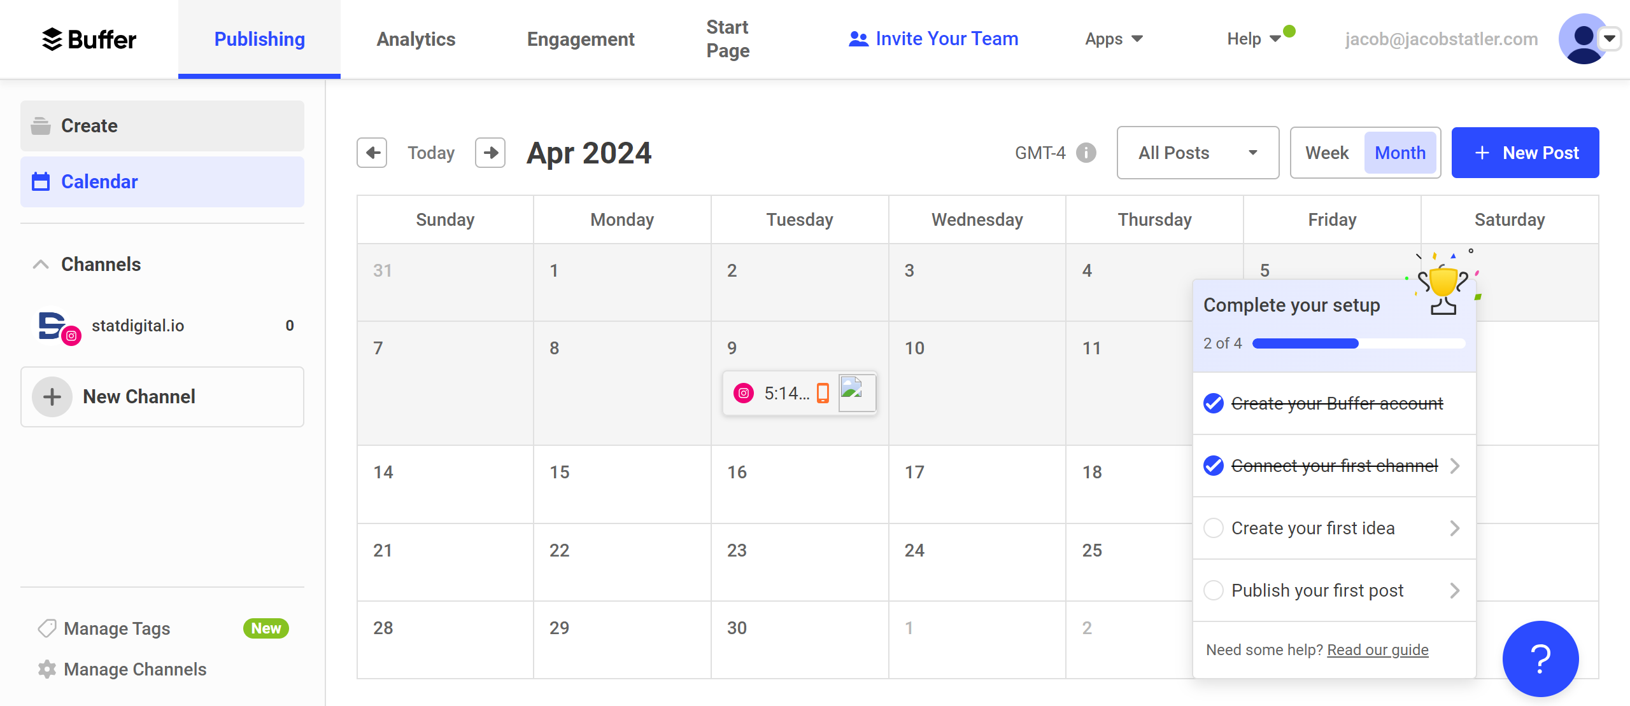Click the Calendar sidebar icon
Screen dimensions: 1630x706
41,182
